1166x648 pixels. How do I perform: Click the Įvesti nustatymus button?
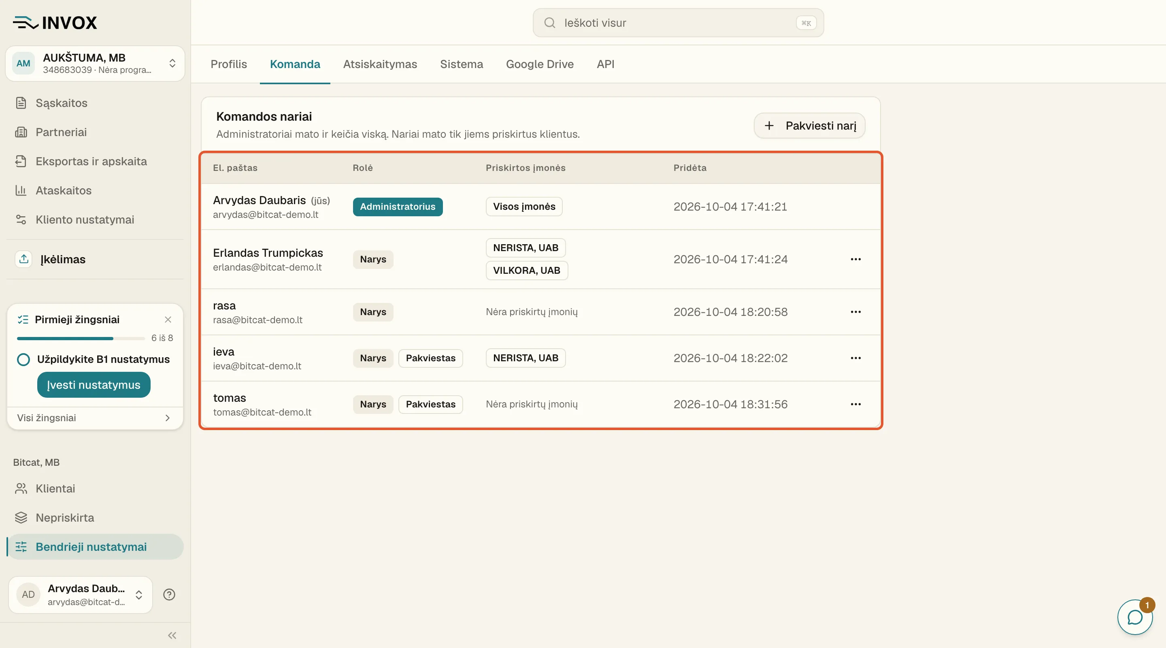pyautogui.click(x=94, y=385)
